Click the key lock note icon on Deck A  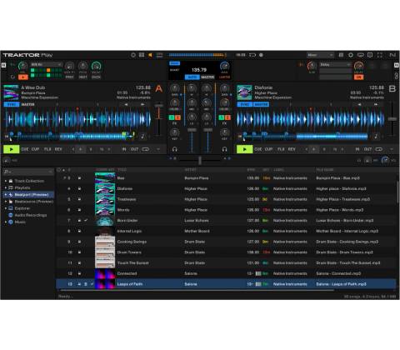pyautogui.click(x=142, y=136)
